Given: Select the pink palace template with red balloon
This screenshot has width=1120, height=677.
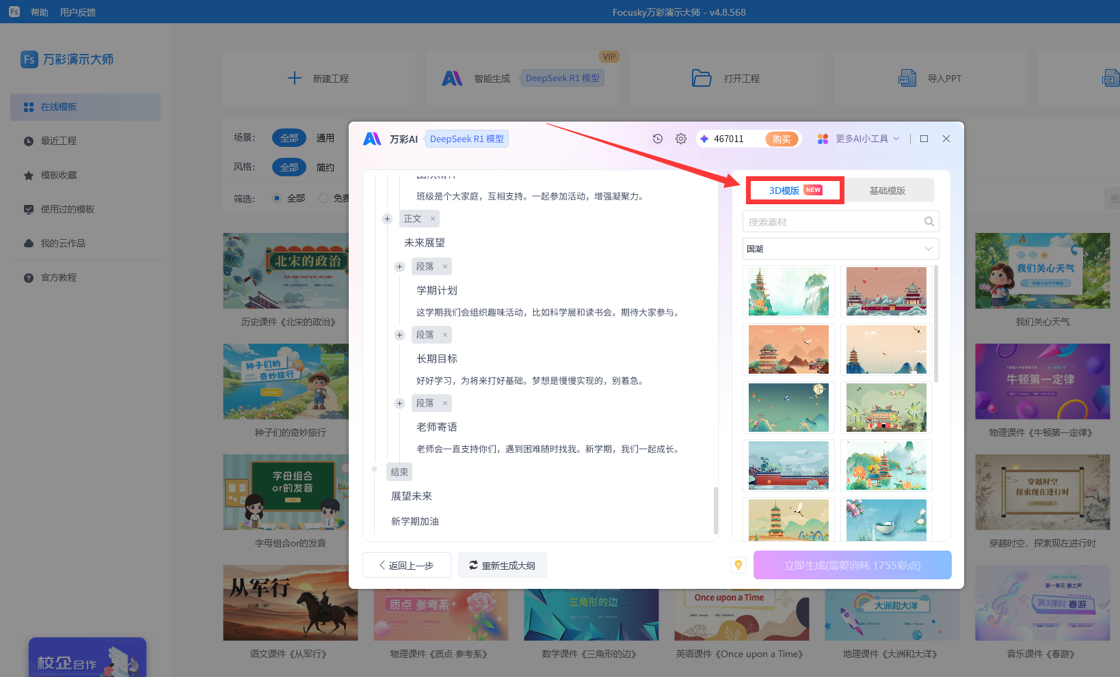Looking at the screenshot, I should (x=886, y=291).
